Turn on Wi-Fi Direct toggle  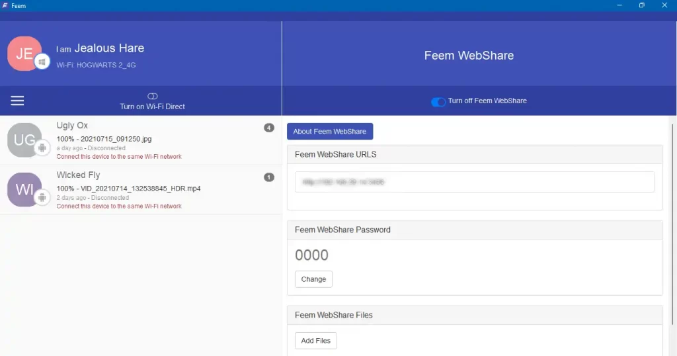pyautogui.click(x=152, y=97)
